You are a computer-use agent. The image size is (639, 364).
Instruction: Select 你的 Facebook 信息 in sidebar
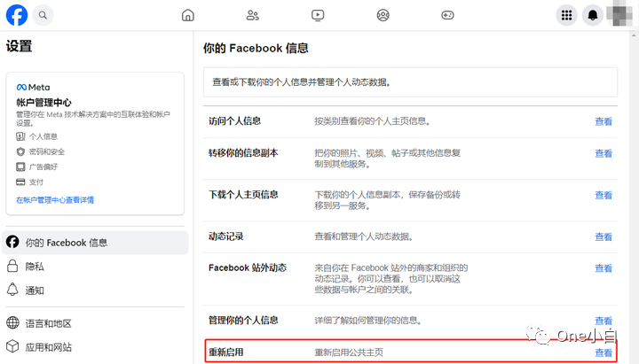click(x=95, y=243)
